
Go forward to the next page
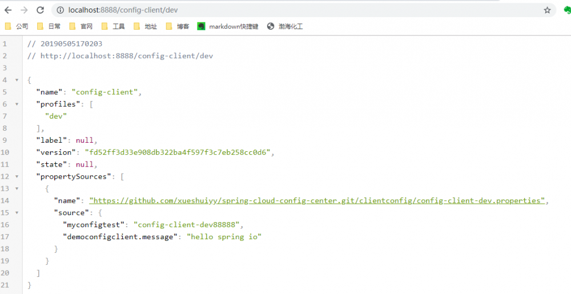(24, 10)
